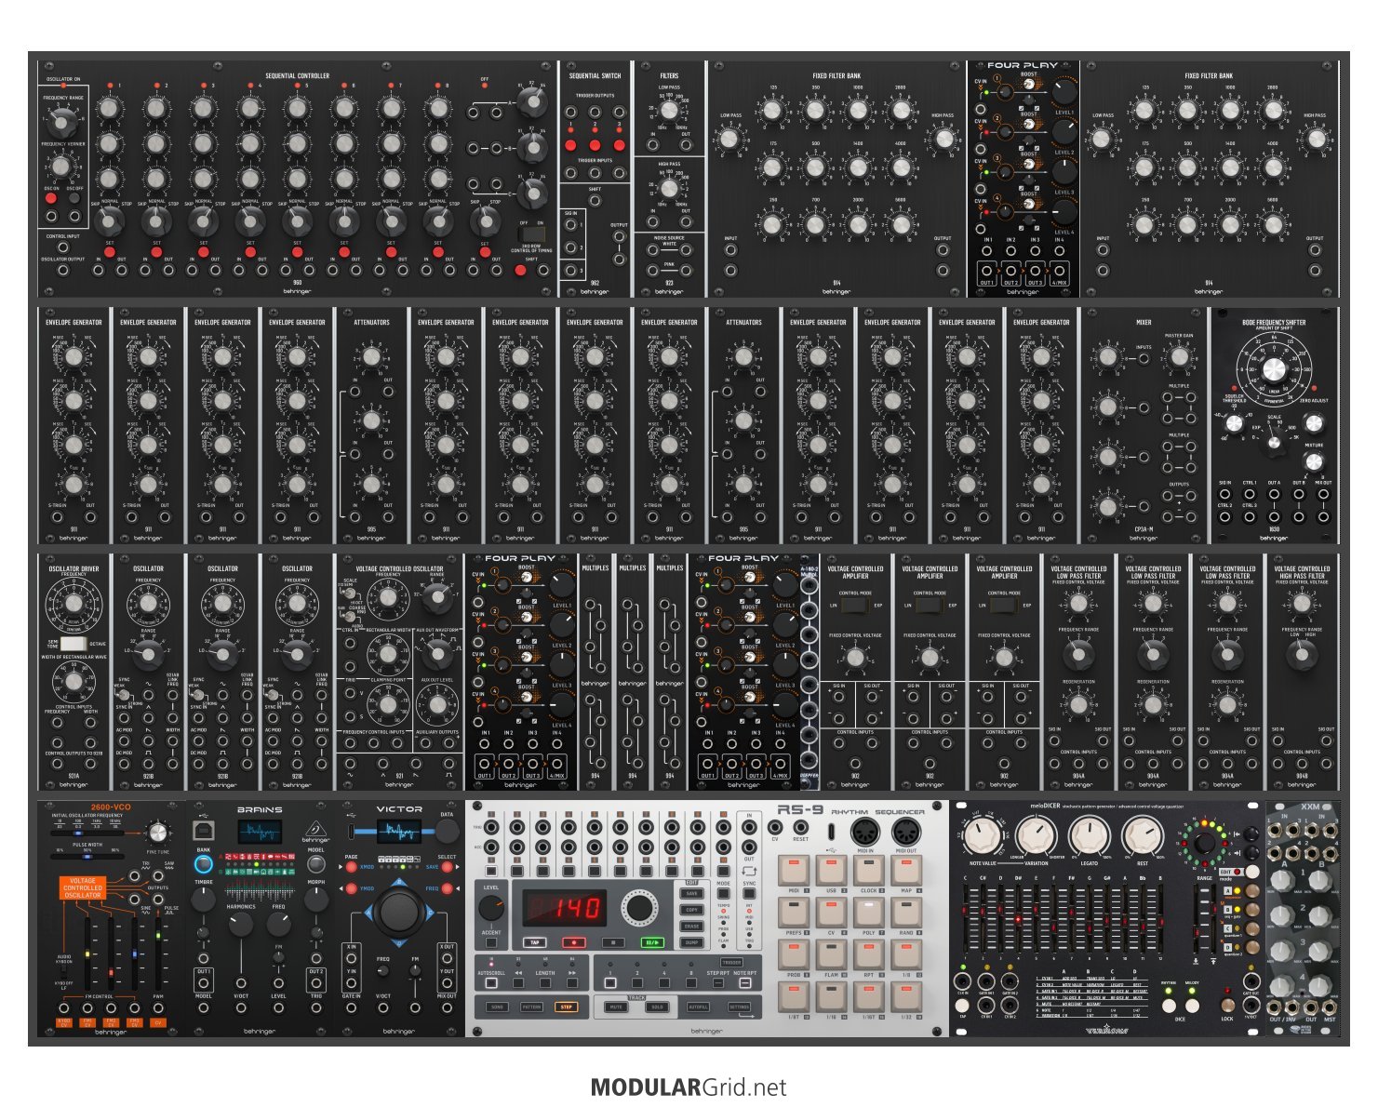Click the 2600-VCO initial oscillator frequency slider
This screenshot has width=1378, height=1107.
tap(88, 834)
